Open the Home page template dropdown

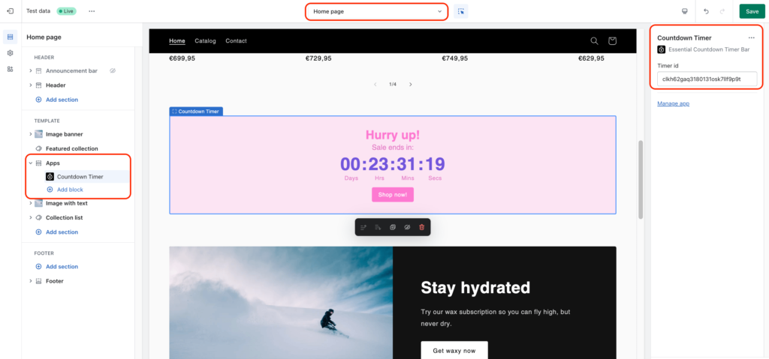[x=376, y=11]
